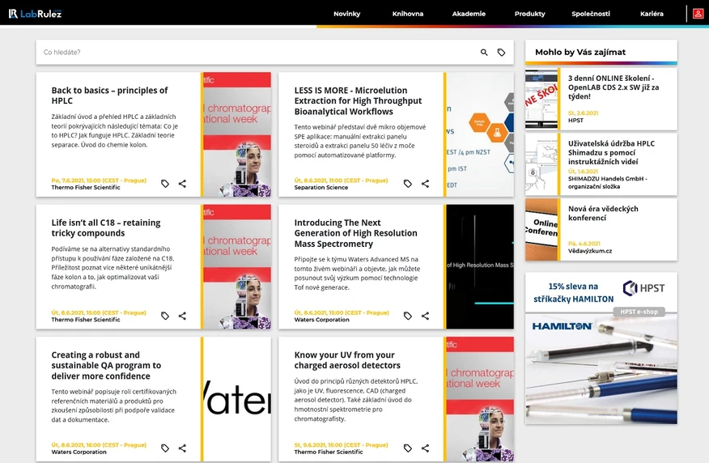Click 'Mohlo by Vás zajímat' heading

[580, 52]
